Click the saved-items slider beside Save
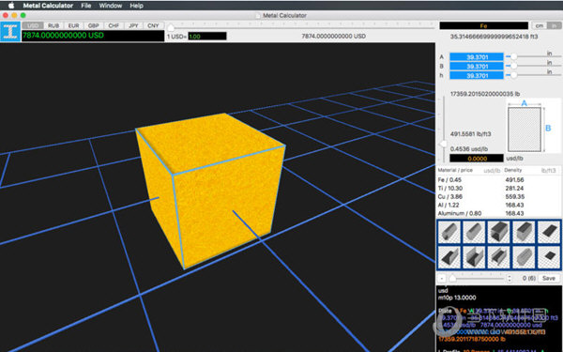This screenshot has height=352, width=563. coord(477,279)
